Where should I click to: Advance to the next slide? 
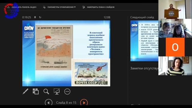click(x=84, y=102)
